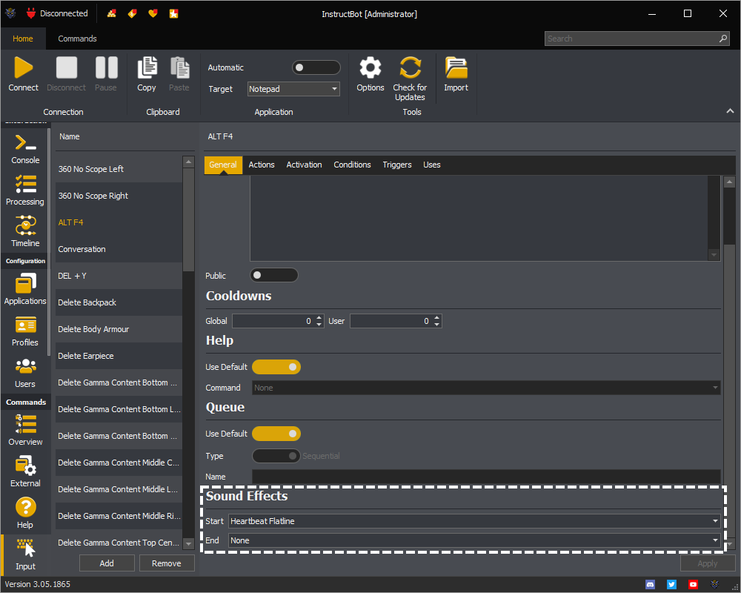Open the Help Command dropdown
Viewport: 741px width, 593px height.
point(486,388)
